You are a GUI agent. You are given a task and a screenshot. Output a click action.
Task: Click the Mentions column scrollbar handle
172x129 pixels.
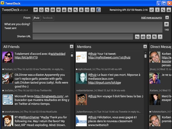point(145,56)
